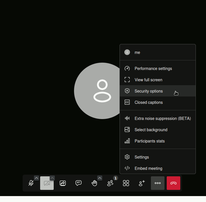The width and height of the screenshot is (206, 202).
Task: Open the chat panel icon
Action: tap(79, 183)
